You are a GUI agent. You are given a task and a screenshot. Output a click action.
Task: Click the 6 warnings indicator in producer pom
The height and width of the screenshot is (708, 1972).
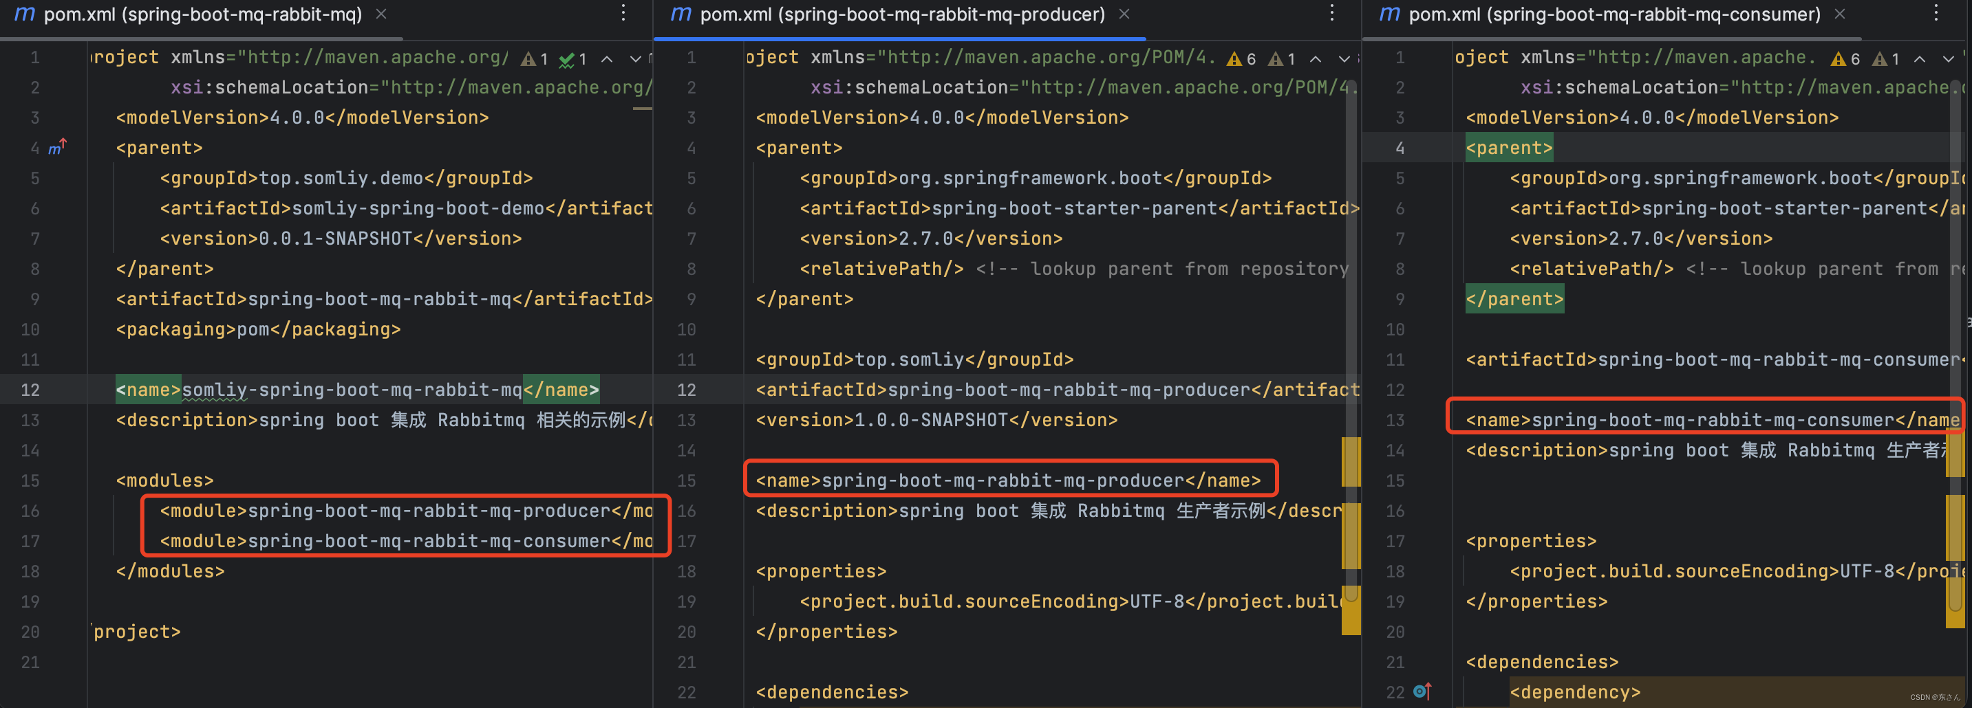1241,59
